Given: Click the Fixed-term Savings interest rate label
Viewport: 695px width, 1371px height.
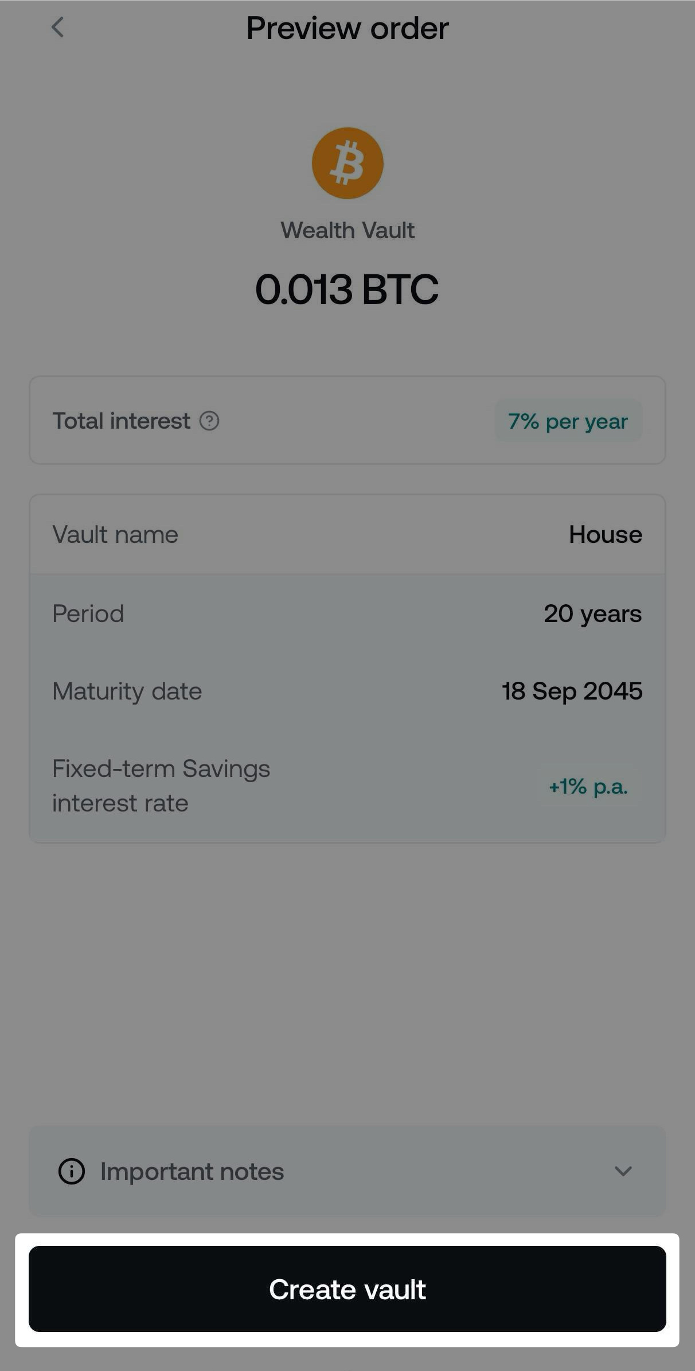Looking at the screenshot, I should pyautogui.click(x=161, y=786).
